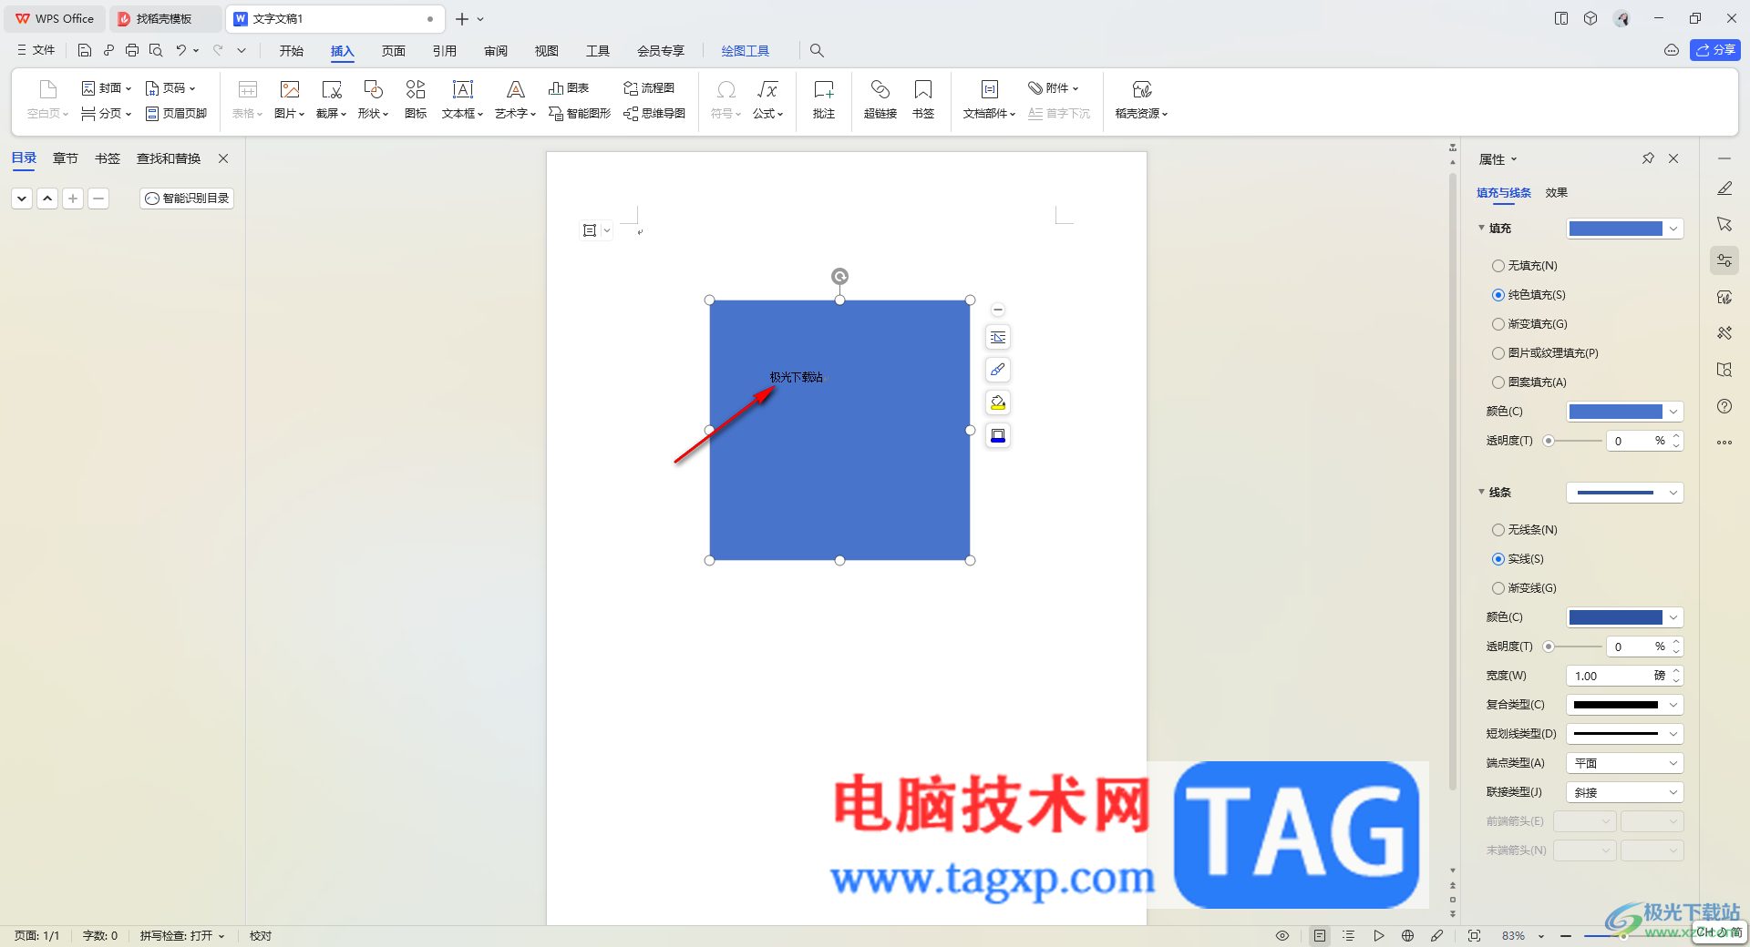This screenshot has height=947, width=1750.
Task: Open the 联接类型(J) join type dropdown
Action: click(x=1624, y=792)
